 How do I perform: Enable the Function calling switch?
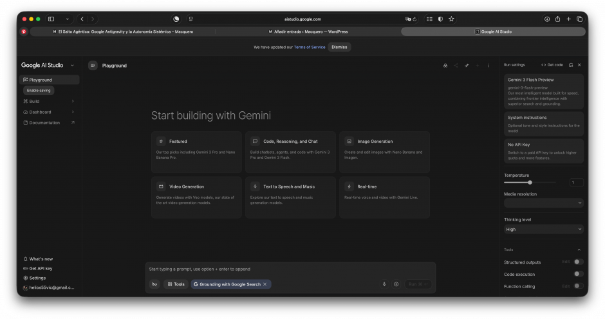click(x=578, y=286)
